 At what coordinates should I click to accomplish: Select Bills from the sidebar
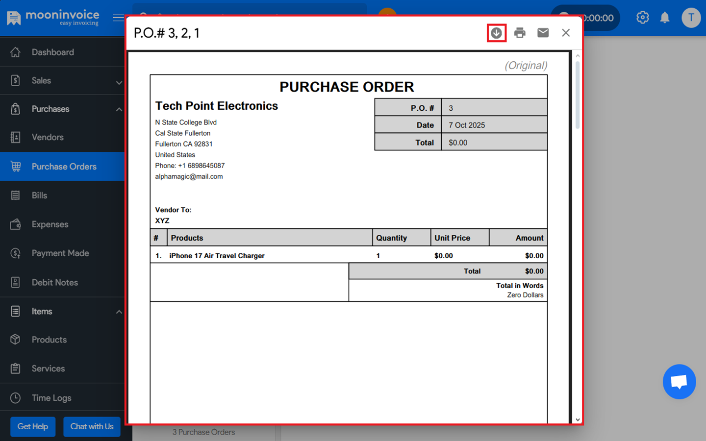tap(39, 196)
